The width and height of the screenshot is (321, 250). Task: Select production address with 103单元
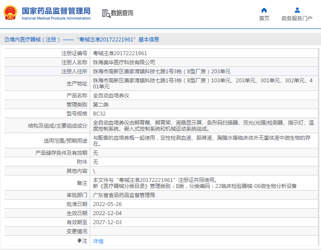click(x=203, y=84)
